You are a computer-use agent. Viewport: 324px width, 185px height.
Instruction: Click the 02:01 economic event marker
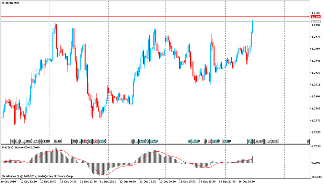point(58,141)
